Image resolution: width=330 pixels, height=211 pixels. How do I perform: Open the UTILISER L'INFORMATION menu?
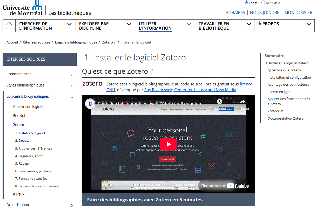tap(155, 26)
